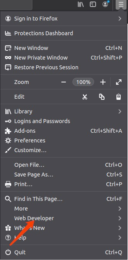Copy using the Edit row copy icon
The width and height of the screenshot is (128, 260).
click(102, 97)
